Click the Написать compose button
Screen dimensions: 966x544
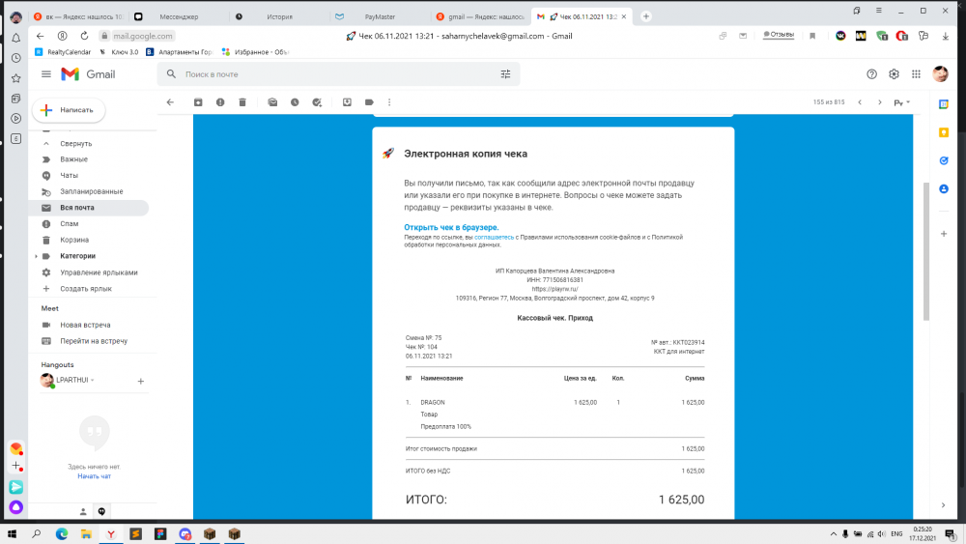click(69, 109)
